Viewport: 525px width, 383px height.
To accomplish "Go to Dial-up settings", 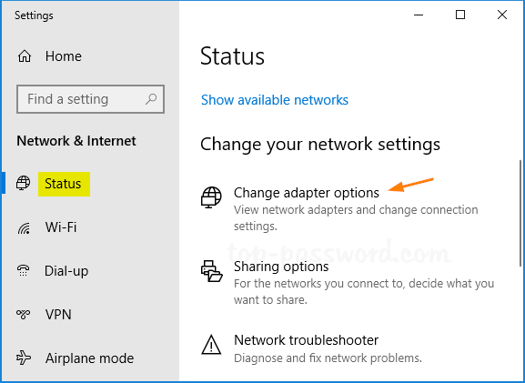I will [x=66, y=271].
